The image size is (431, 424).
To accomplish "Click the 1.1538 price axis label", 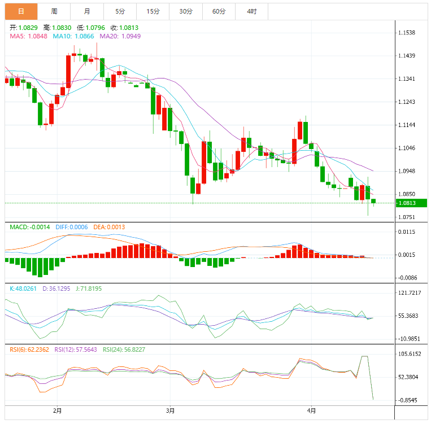I will [407, 33].
